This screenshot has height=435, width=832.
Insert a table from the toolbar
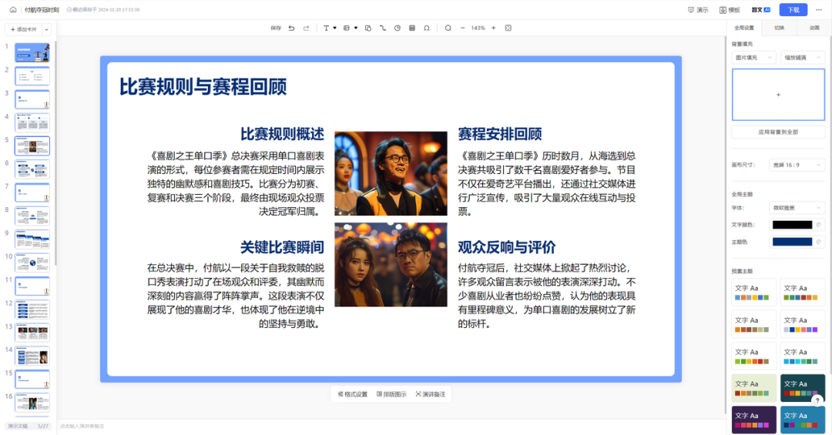(411, 28)
